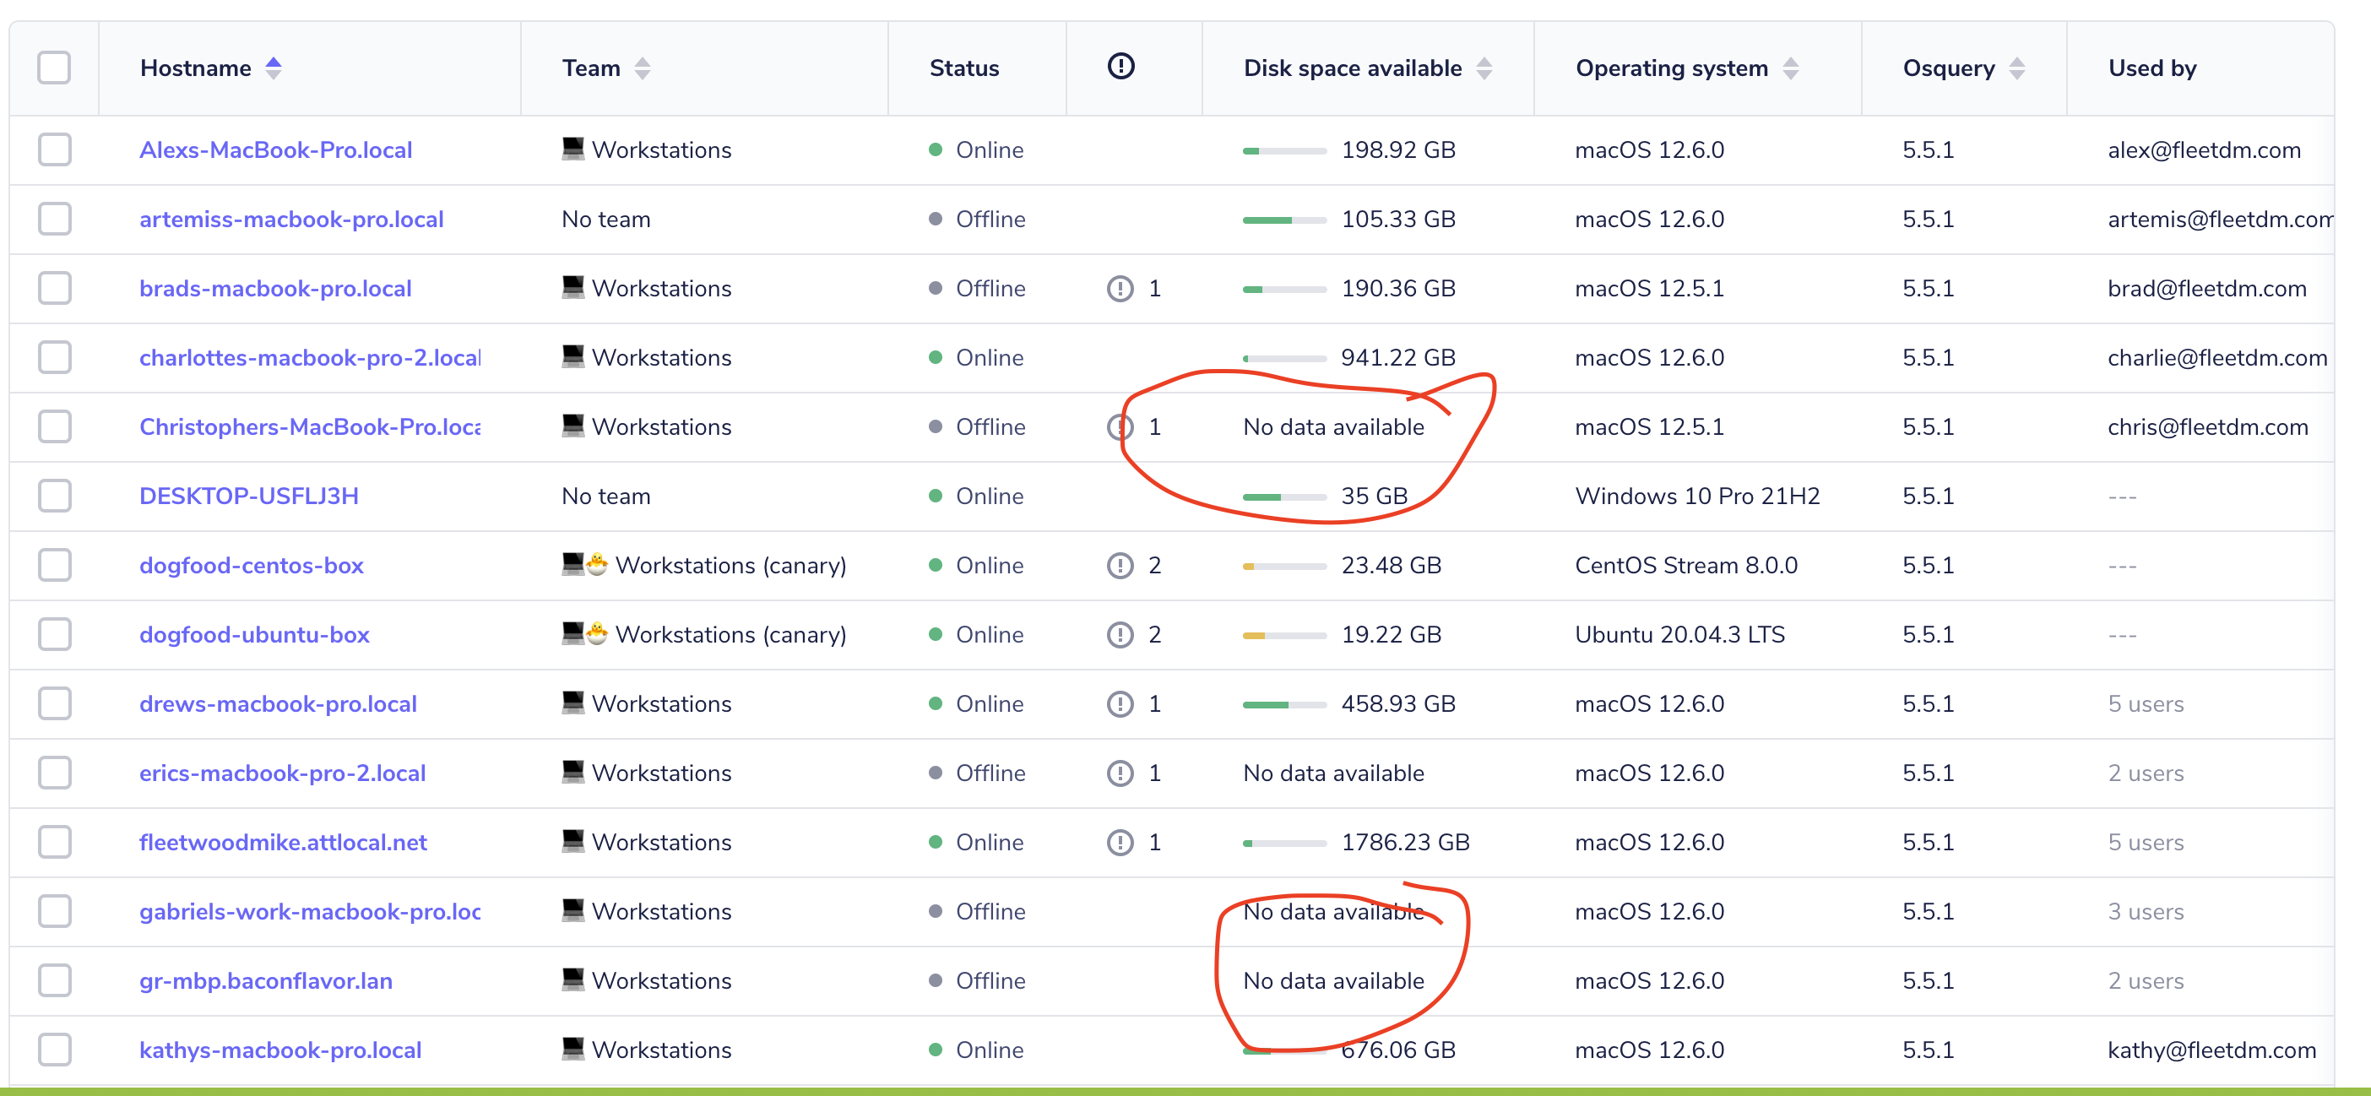Click the issues icon for dogfood-centos-box
Viewport: 2371px width, 1096px height.
point(1120,565)
